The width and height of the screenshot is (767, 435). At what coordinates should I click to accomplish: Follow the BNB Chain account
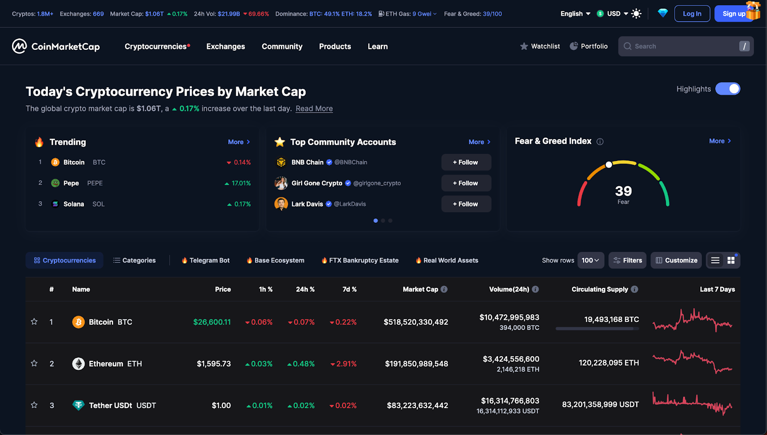pyautogui.click(x=465, y=162)
